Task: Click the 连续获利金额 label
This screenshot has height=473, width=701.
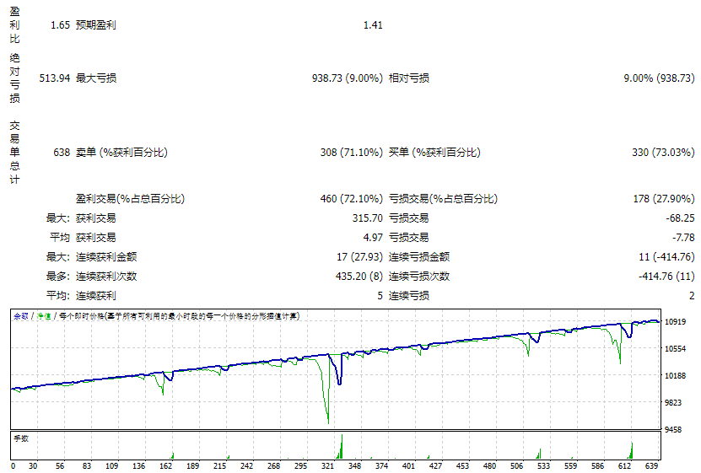Action: (106, 257)
